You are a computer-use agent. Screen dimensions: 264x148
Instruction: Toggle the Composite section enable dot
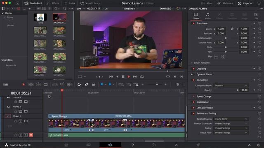pos(193,80)
